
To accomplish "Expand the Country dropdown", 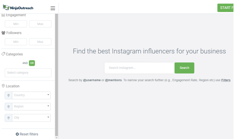I will pos(31,95).
